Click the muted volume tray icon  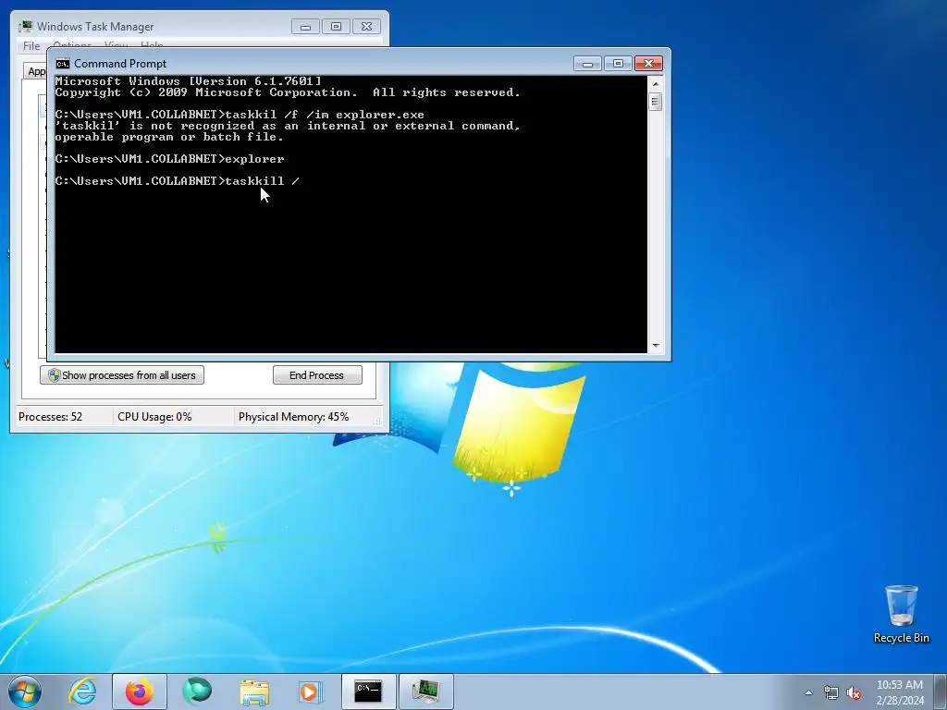click(854, 692)
